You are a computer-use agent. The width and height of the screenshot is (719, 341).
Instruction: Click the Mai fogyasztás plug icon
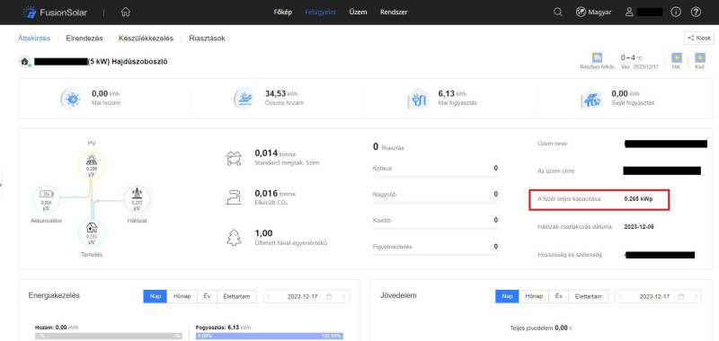418,99
